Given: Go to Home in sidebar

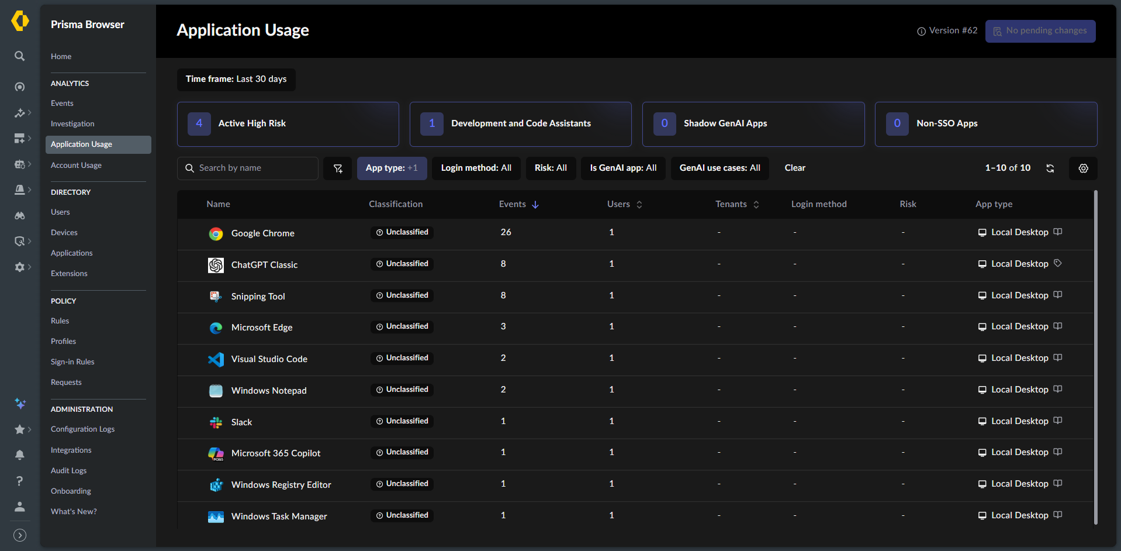Looking at the screenshot, I should tap(61, 57).
